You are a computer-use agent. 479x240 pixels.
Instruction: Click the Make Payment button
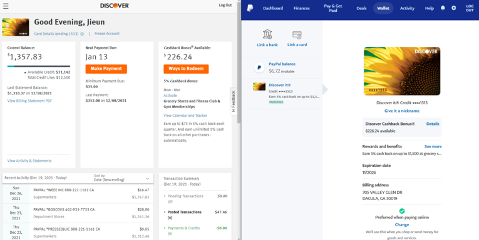pos(106,69)
